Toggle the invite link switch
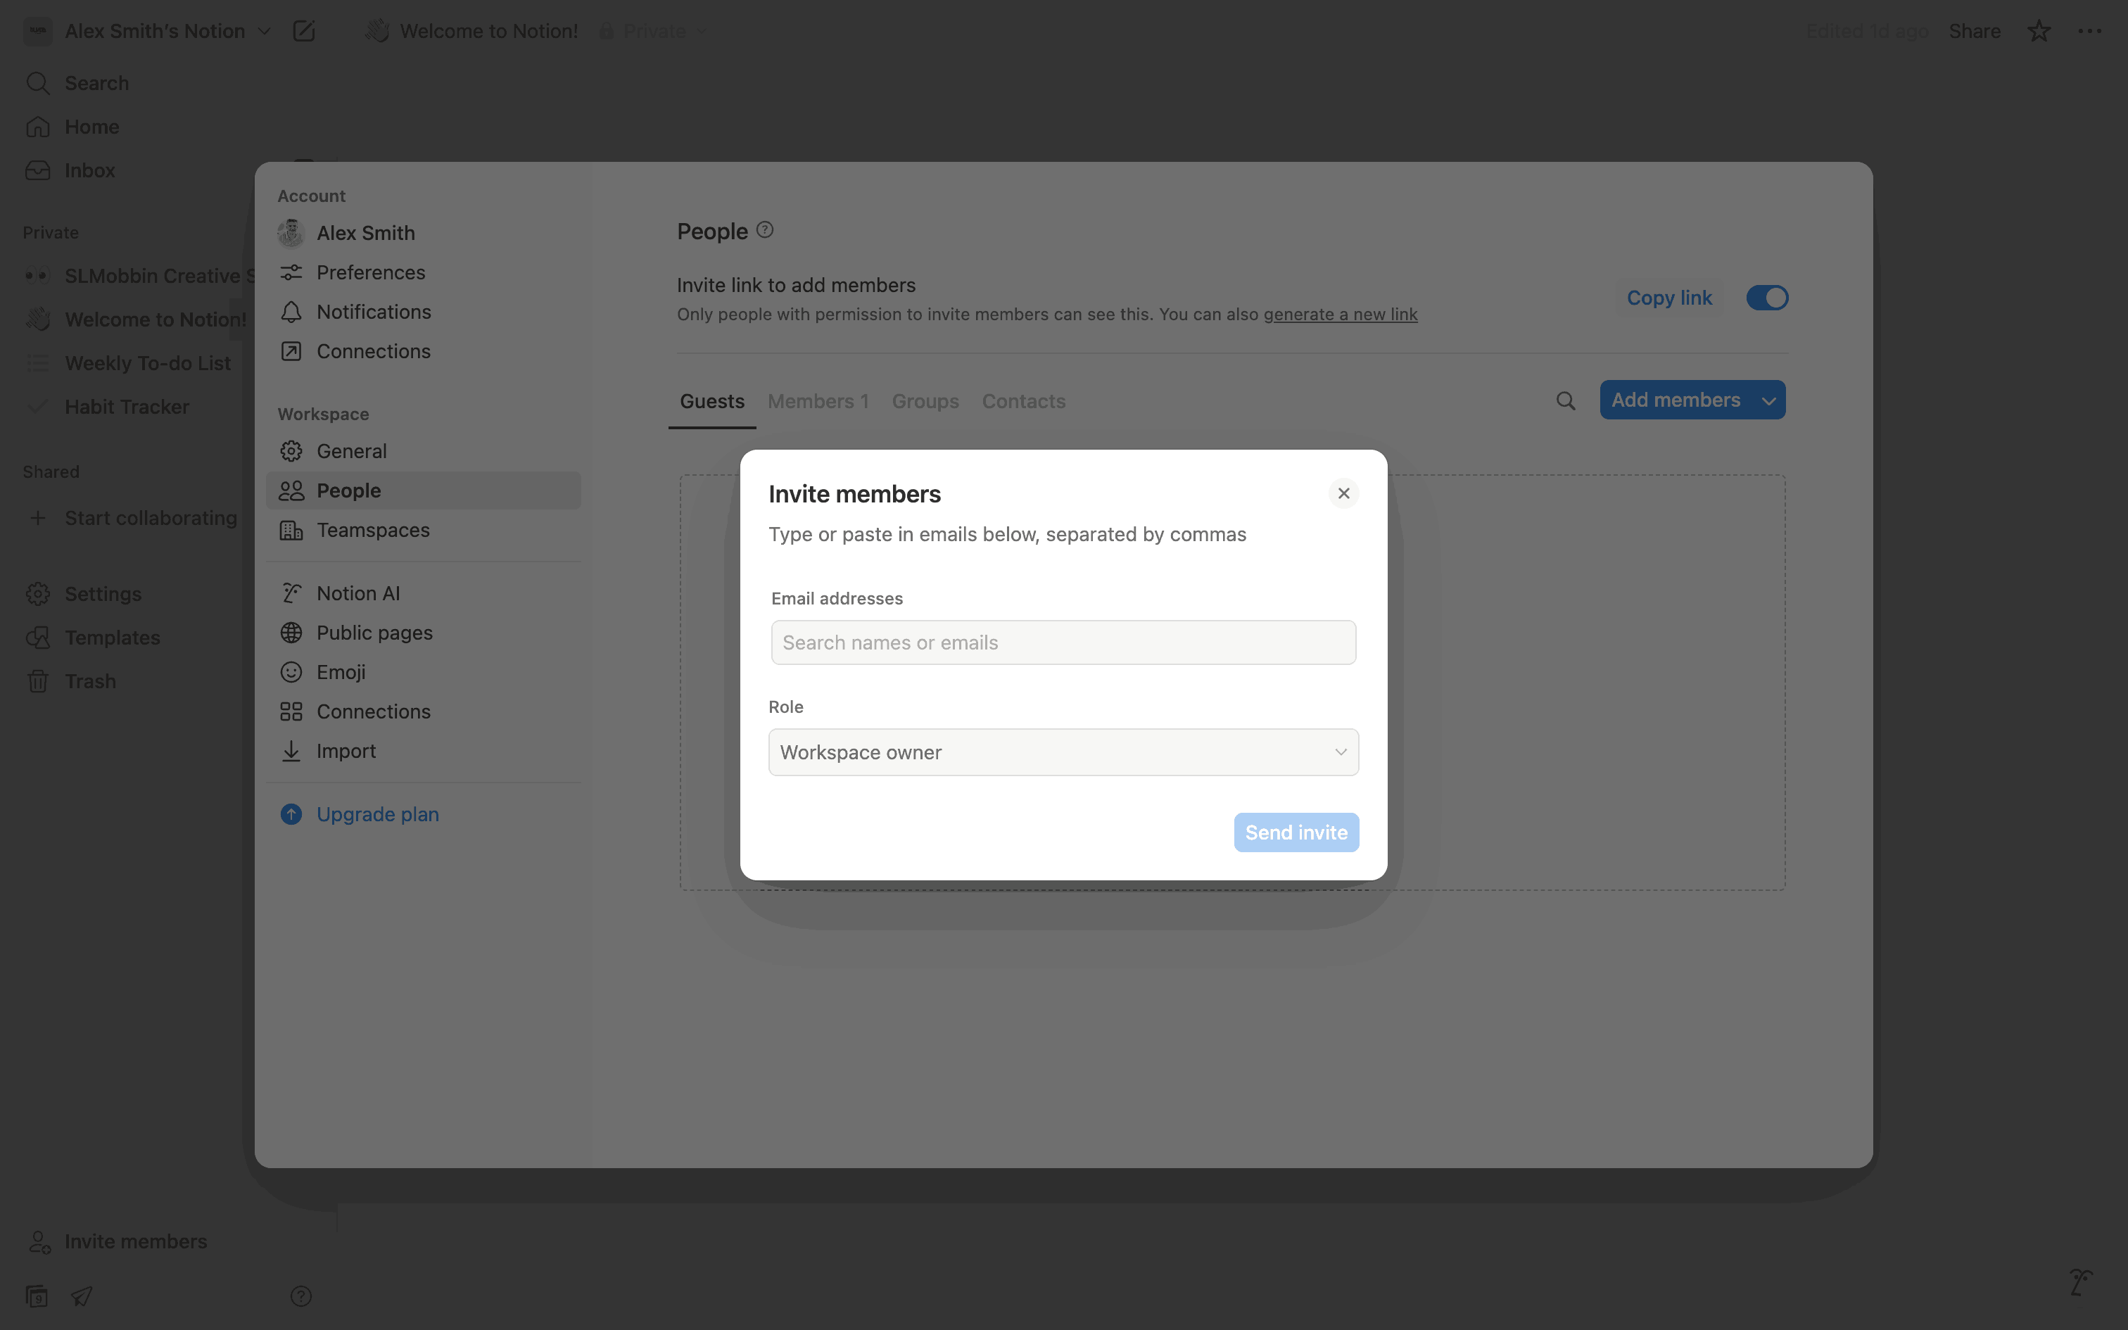The width and height of the screenshot is (2128, 1330). [x=1766, y=298]
